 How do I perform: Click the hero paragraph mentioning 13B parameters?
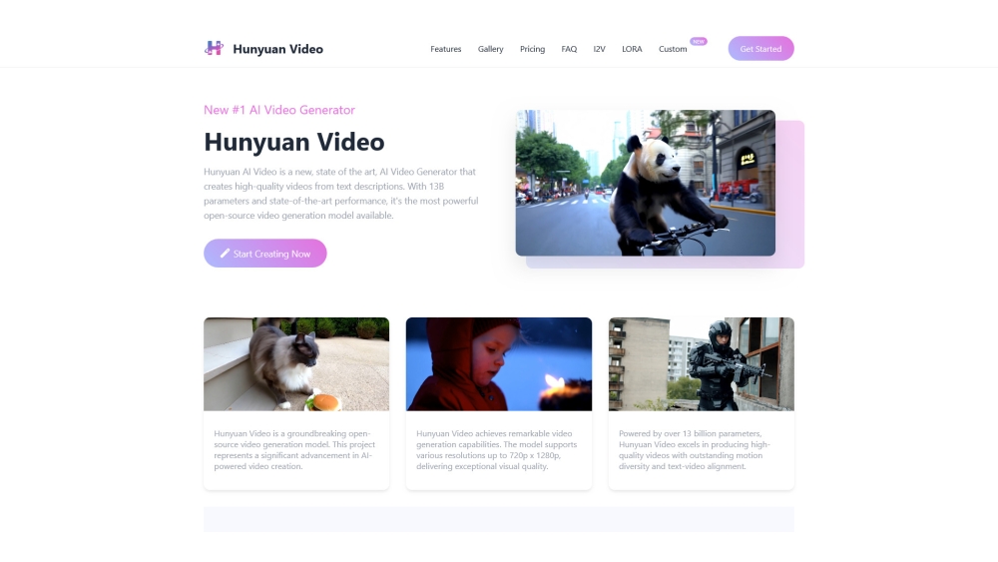click(x=341, y=194)
